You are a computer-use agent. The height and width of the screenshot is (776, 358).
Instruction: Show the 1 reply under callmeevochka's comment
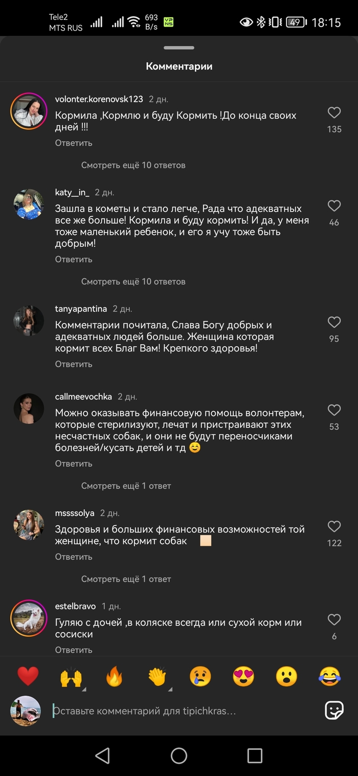tap(126, 485)
